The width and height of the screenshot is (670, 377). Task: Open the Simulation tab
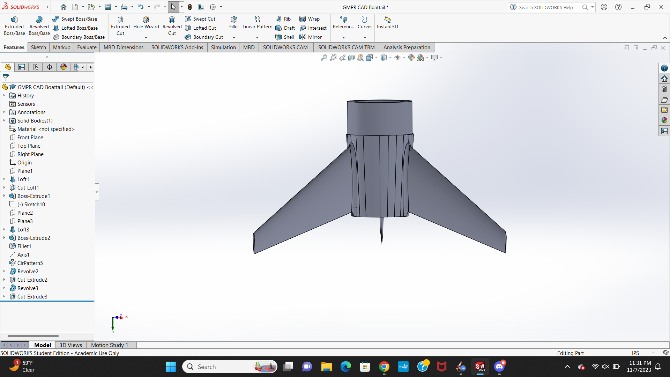click(223, 47)
